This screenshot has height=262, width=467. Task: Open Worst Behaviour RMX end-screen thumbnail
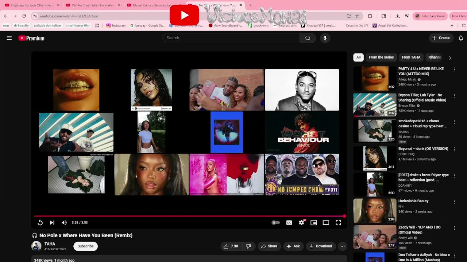tap(302, 132)
